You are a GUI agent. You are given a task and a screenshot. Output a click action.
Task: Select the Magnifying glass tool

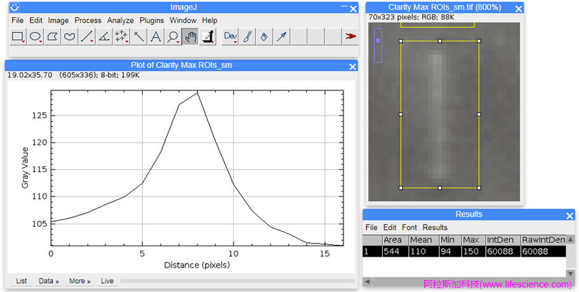(x=173, y=37)
